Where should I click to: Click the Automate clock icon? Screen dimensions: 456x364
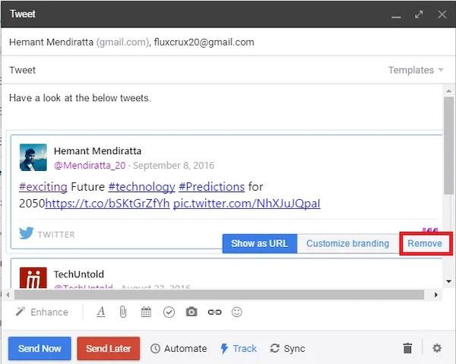(155, 348)
